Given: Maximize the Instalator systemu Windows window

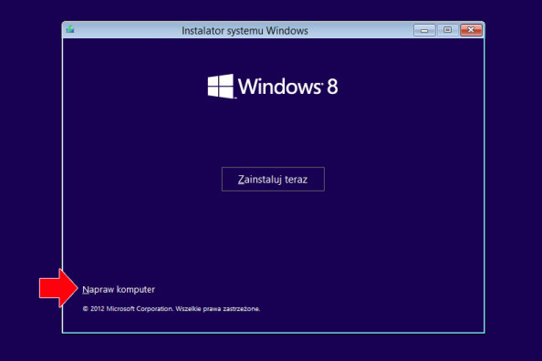Looking at the screenshot, I should [447, 30].
